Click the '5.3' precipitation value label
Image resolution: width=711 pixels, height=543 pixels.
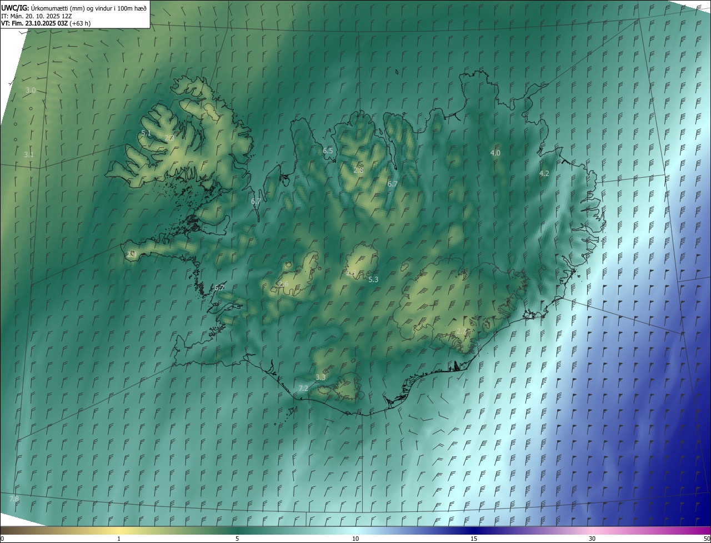(373, 279)
